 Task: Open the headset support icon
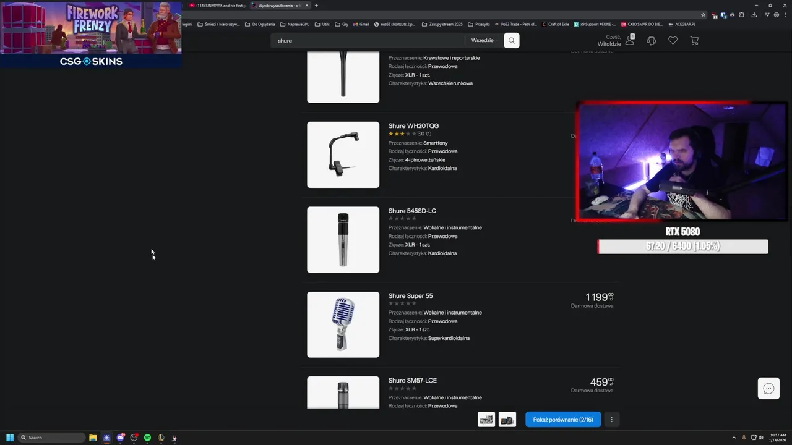point(652,41)
